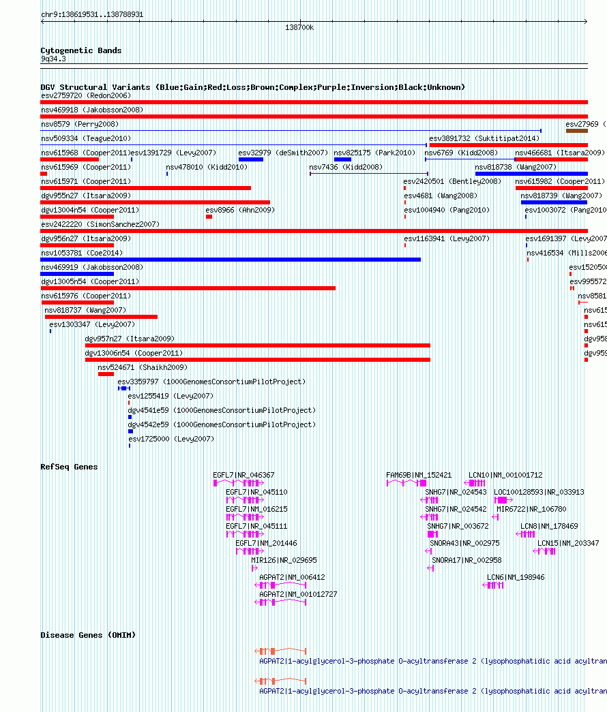Click nsv6769 (Kidd2008) label
Screen dimensions: 607x712
pyautogui.click(x=461, y=153)
